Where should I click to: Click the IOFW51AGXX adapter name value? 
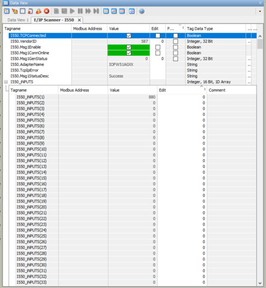121,65
